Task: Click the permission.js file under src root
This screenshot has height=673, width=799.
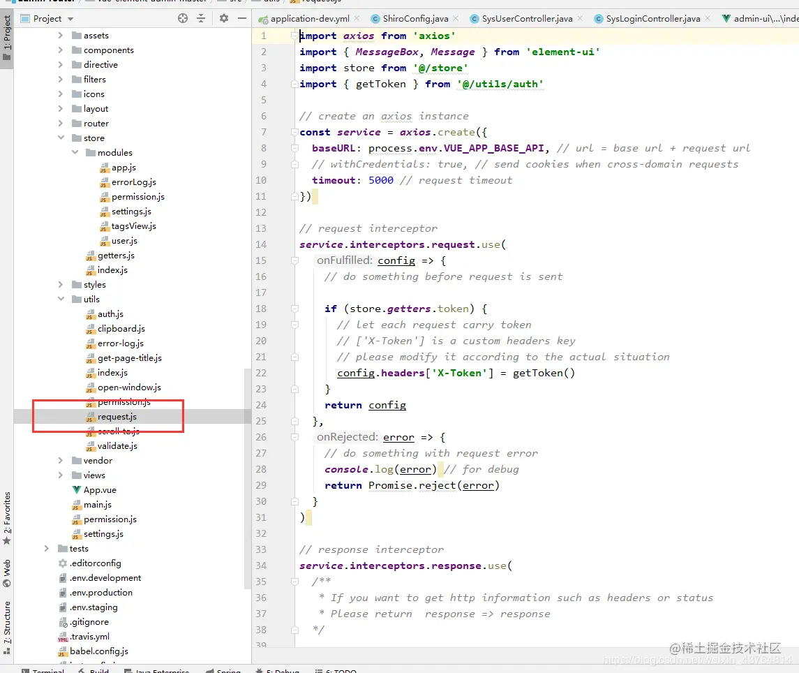Action: tap(110, 519)
